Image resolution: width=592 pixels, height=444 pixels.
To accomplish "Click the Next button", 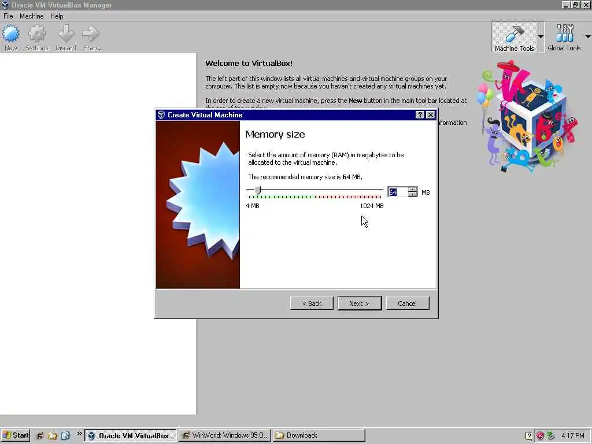I will (x=360, y=303).
